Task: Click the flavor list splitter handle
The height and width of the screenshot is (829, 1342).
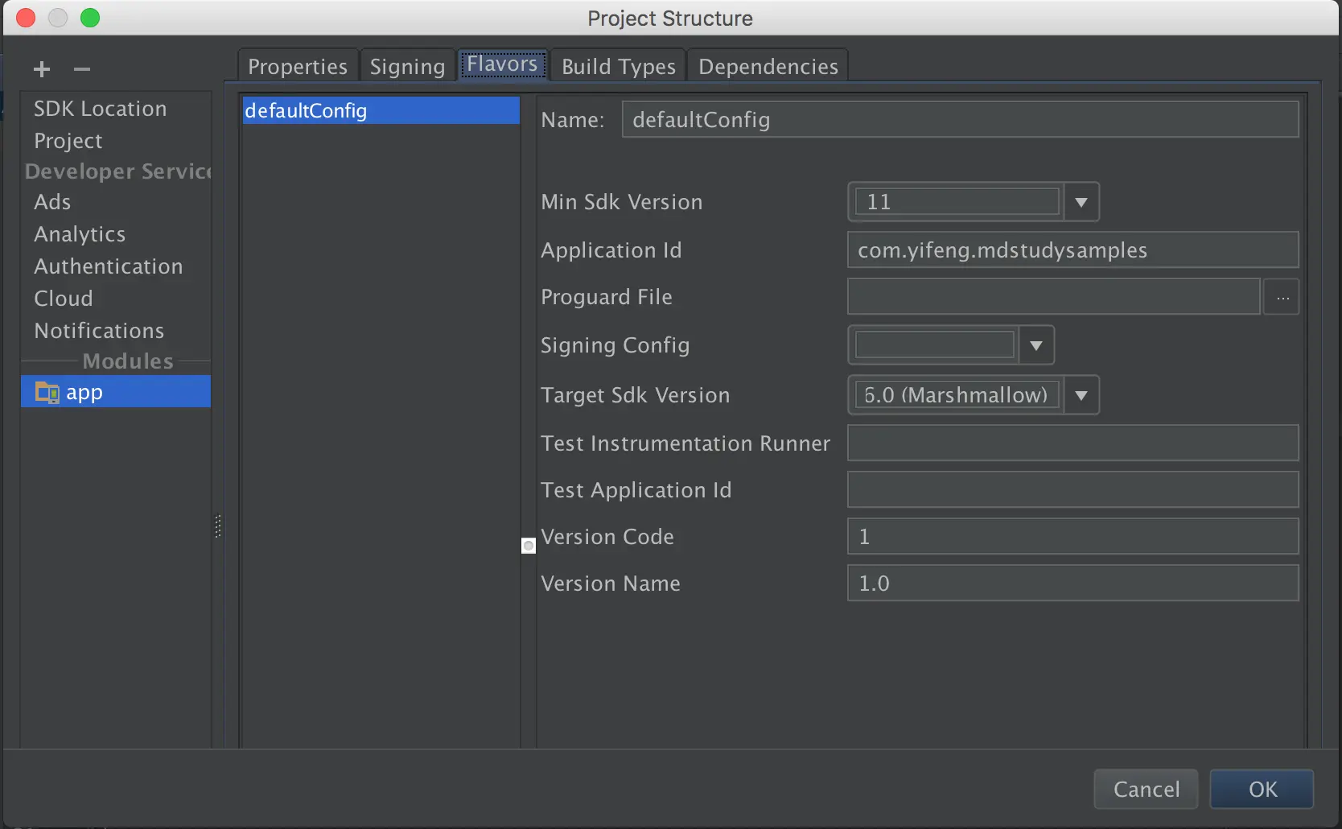Action: pyautogui.click(x=529, y=546)
